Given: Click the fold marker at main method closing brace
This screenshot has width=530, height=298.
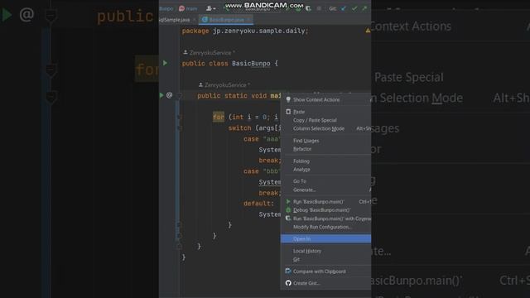Looking at the screenshot, I should [180, 247].
